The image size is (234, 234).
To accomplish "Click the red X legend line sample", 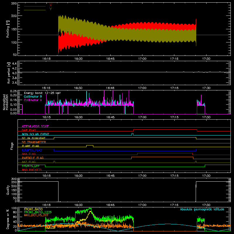I will (x=35, y=6).
